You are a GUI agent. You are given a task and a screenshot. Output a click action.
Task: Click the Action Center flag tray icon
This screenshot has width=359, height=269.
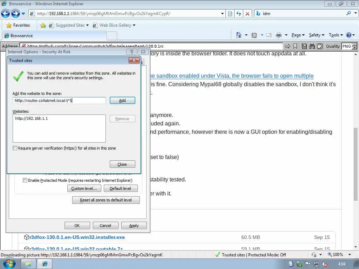click(308, 264)
